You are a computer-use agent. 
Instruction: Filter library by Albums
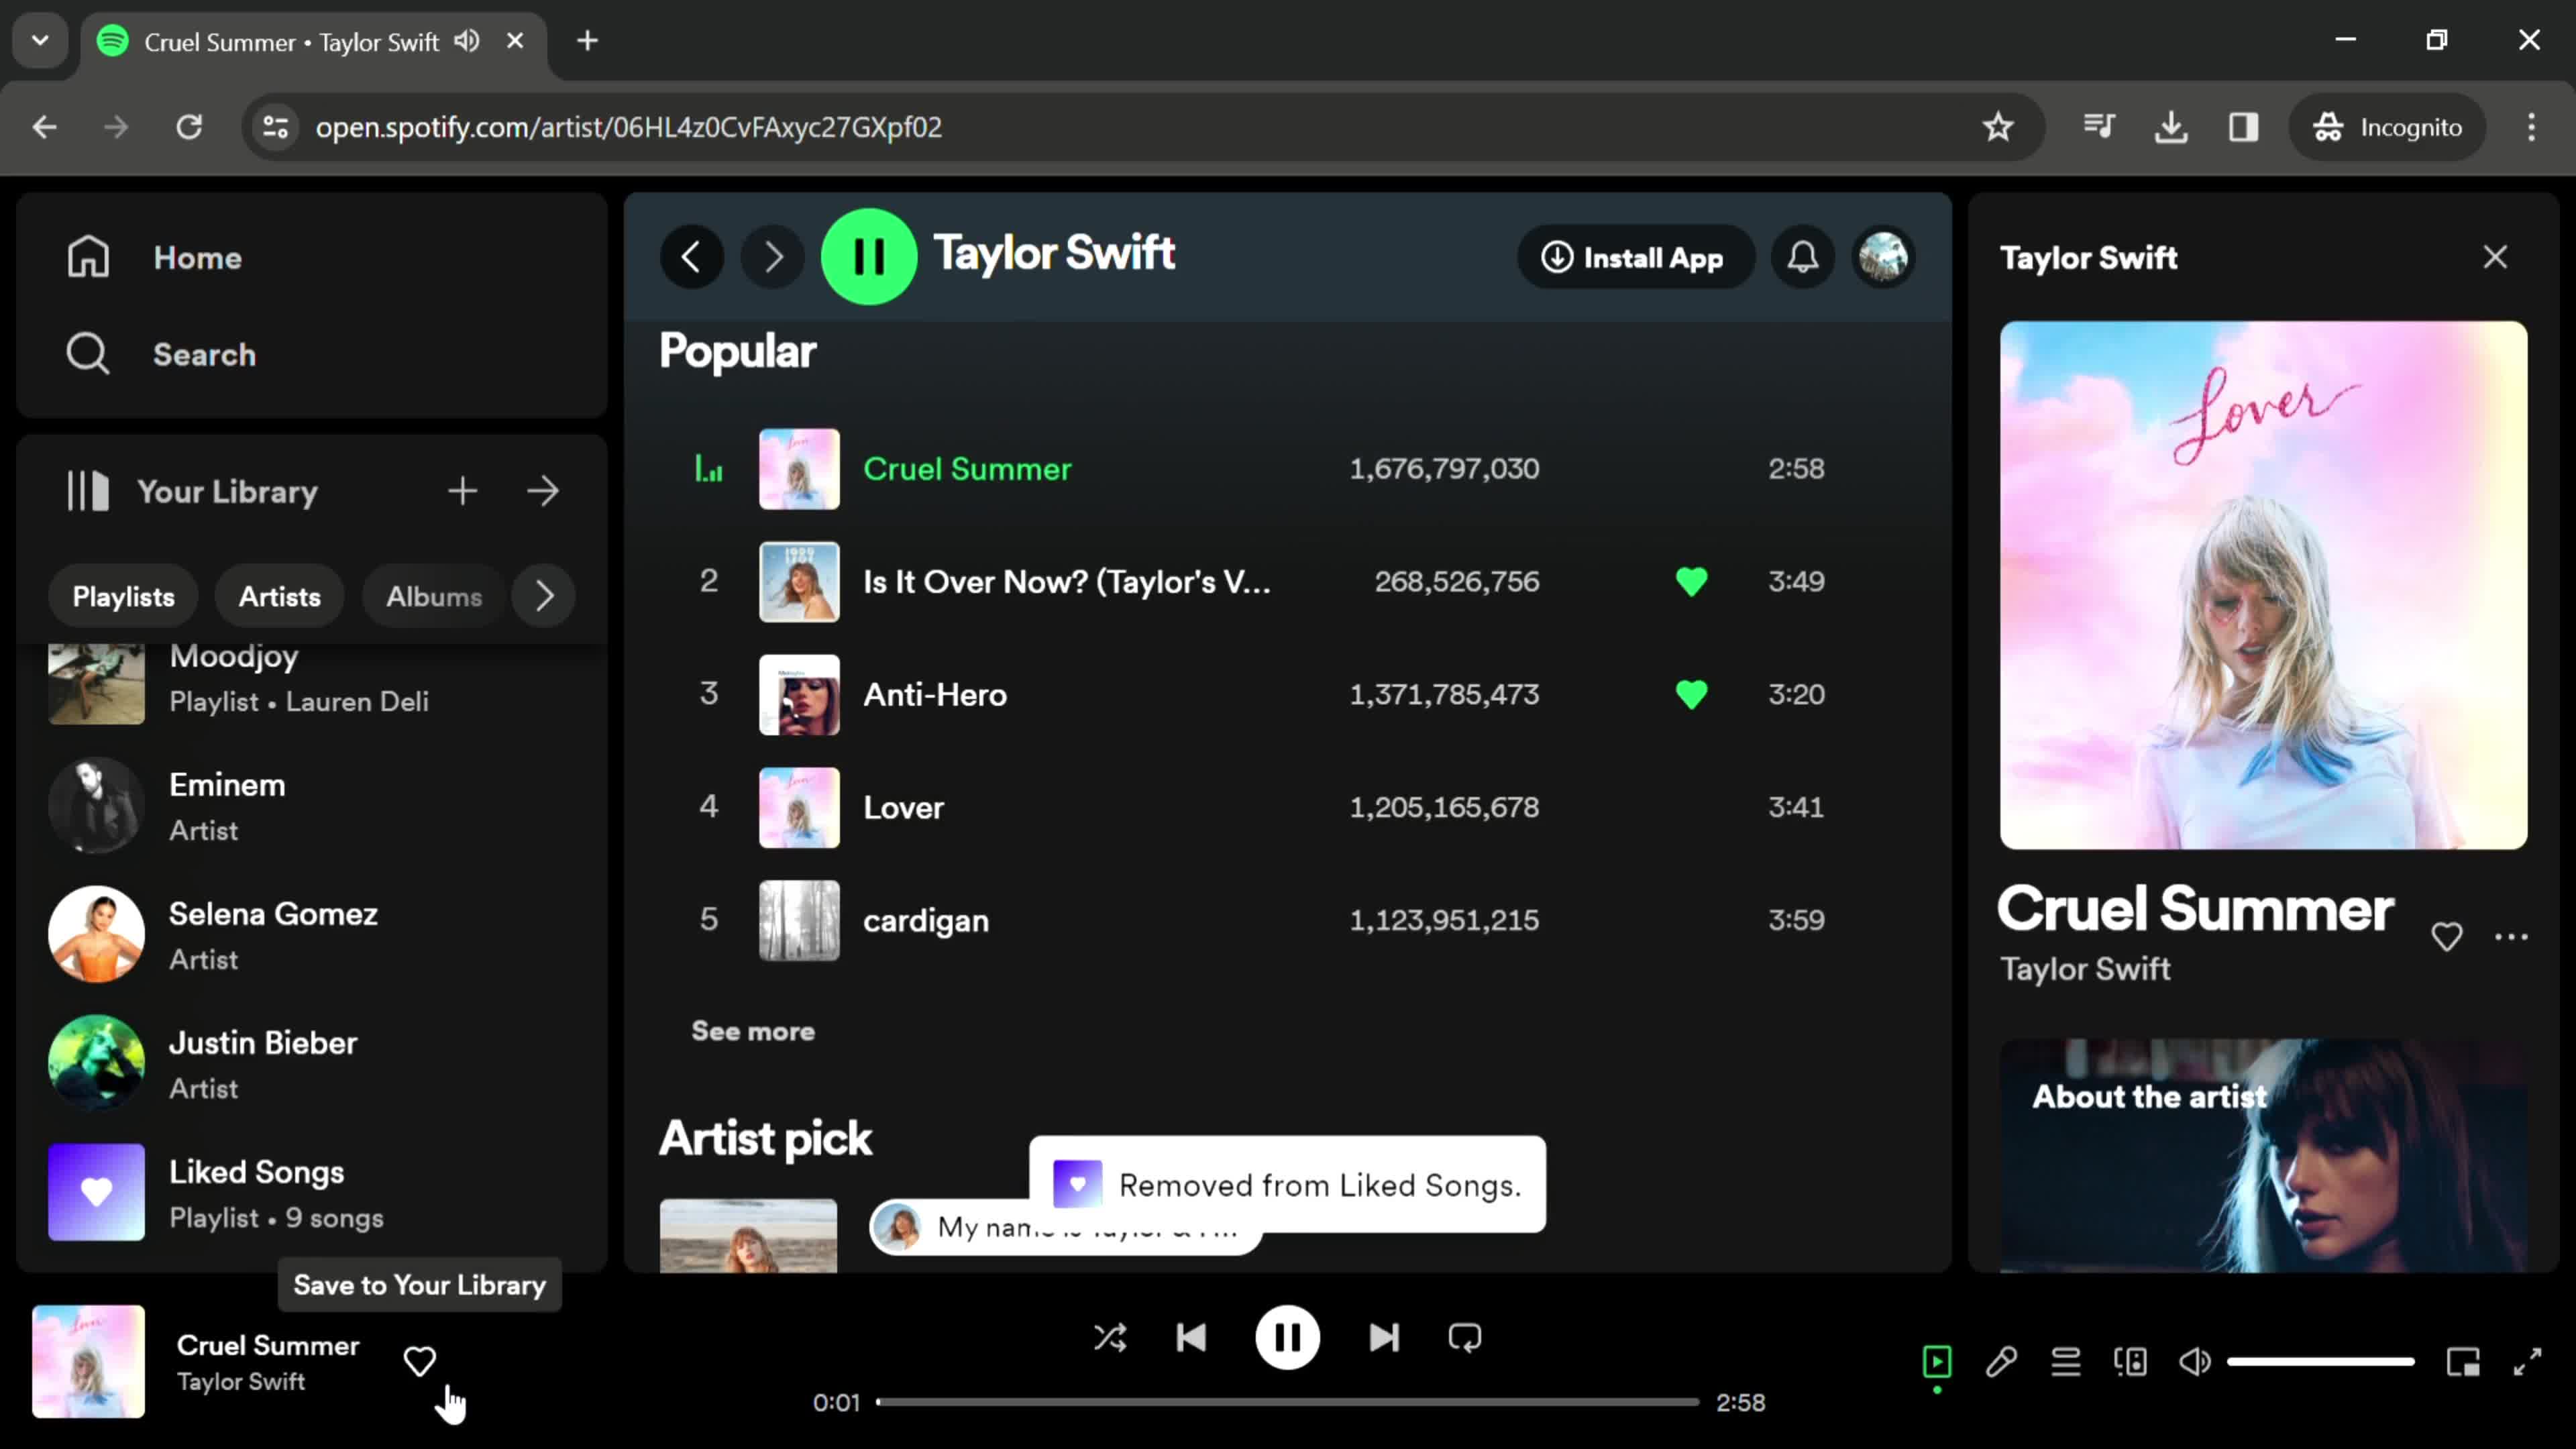pyautogui.click(x=434, y=596)
